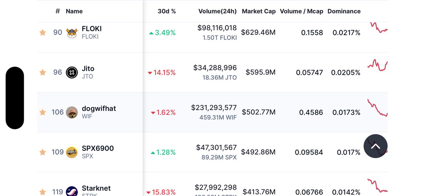
Task: Click the 0.0205% dominance value
Action: (x=346, y=73)
